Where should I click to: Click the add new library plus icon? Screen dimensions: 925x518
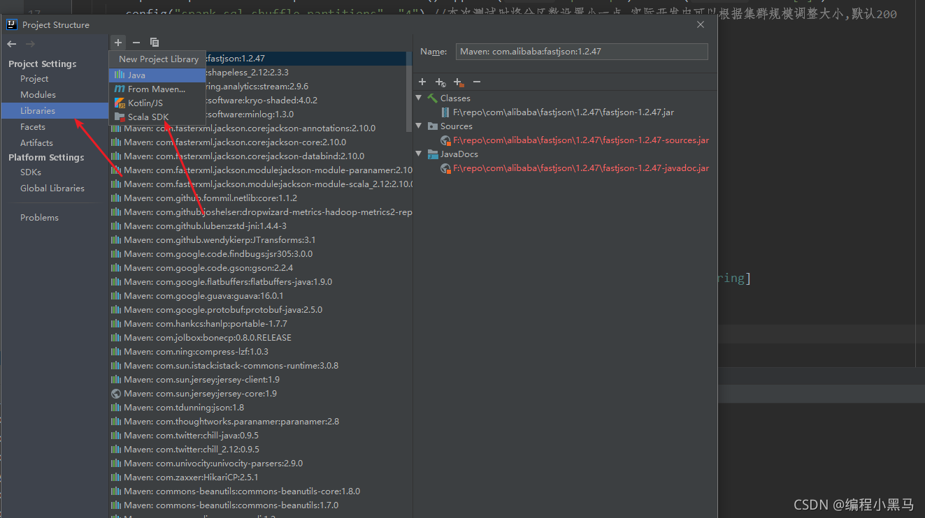118,43
